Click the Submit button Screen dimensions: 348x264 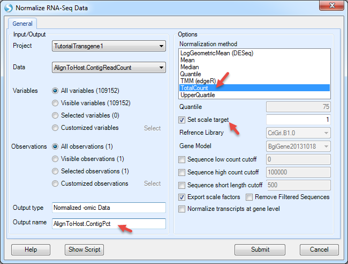[x=260, y=250]
